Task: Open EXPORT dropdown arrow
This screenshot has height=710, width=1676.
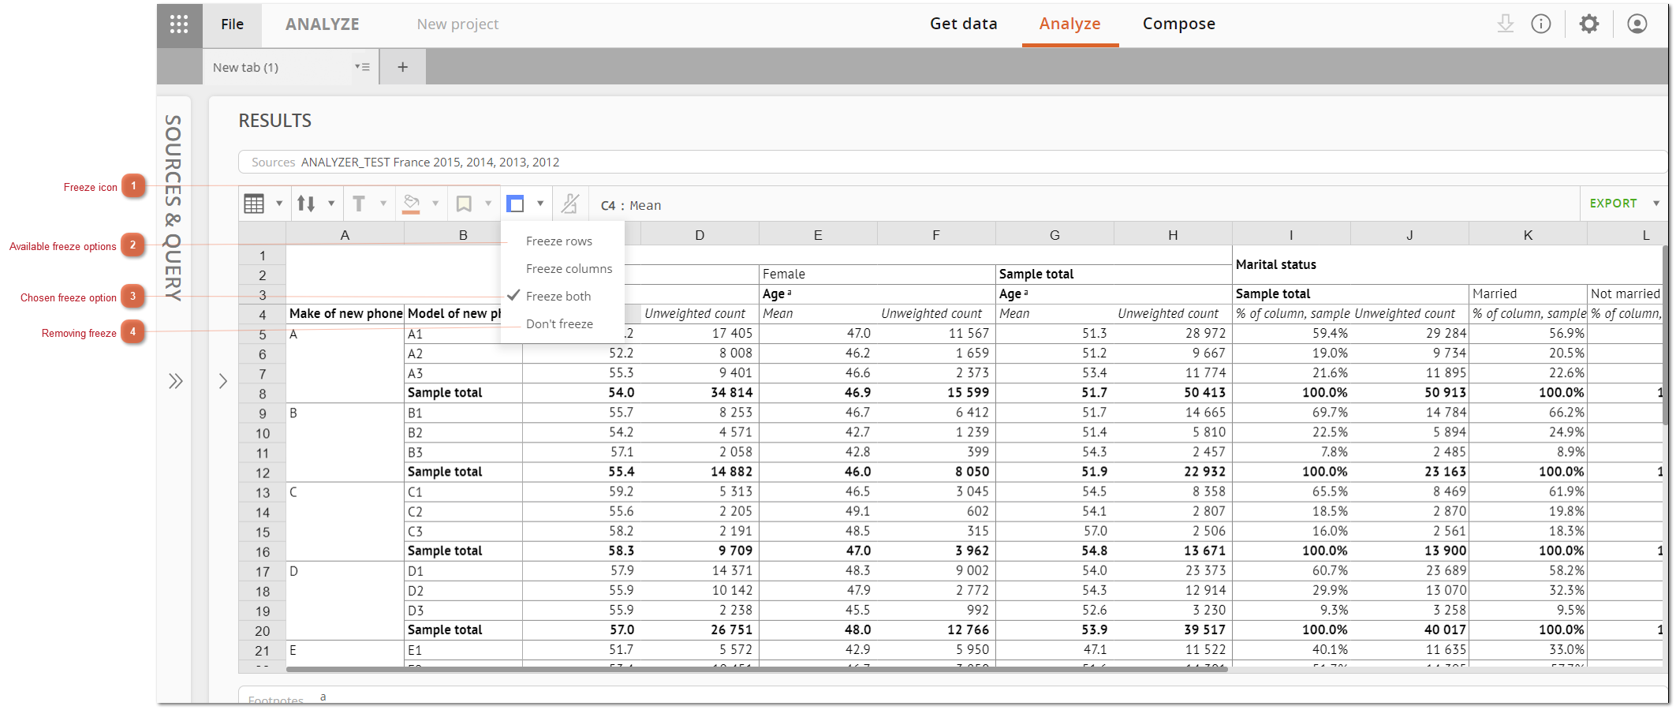Action: click(1656, 204)
